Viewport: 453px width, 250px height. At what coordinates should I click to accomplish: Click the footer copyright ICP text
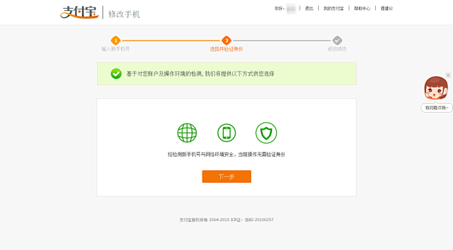coord(226,220)
